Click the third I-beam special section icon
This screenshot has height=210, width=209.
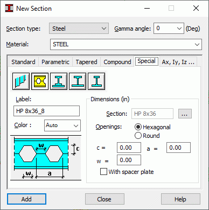click(59, 81)
